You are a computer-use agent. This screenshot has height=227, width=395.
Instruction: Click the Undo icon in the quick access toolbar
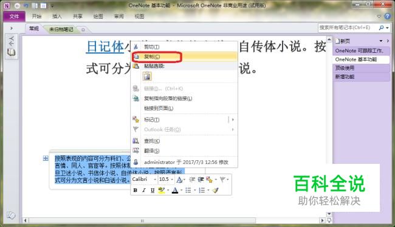click(x=26, y=5)
